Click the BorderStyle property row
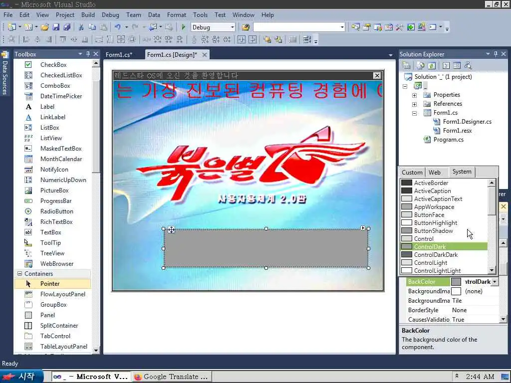Viewport: 511px width, 383px height. pyautogui.click(x=450, y=310)
